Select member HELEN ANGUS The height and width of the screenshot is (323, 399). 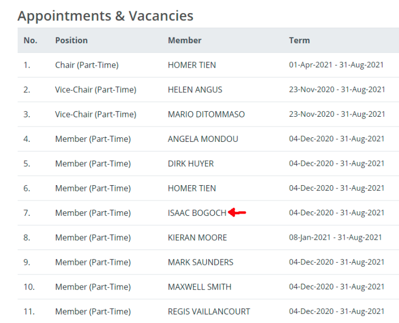[195, 90]
